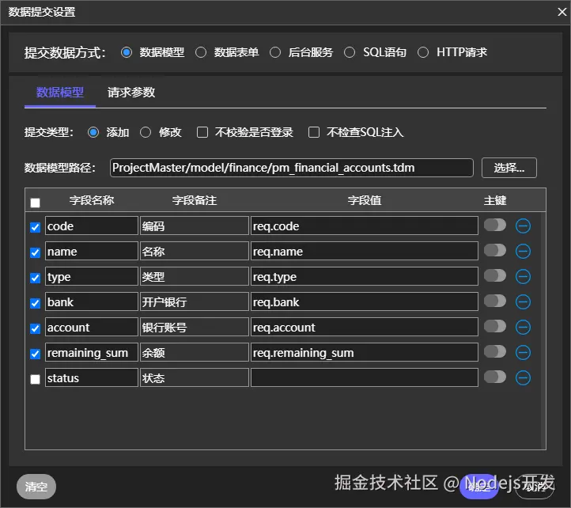This screenshot has height=508, width=571.
Task: Click the req.bank field value input
Action: (365, 301)
